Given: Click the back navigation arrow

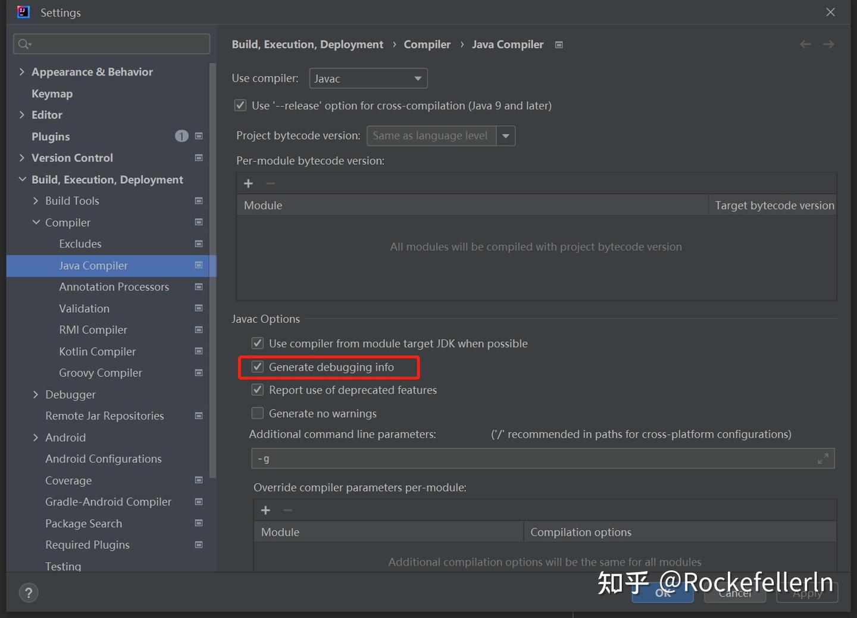Looking at the screenshot, I should point(805,44).
